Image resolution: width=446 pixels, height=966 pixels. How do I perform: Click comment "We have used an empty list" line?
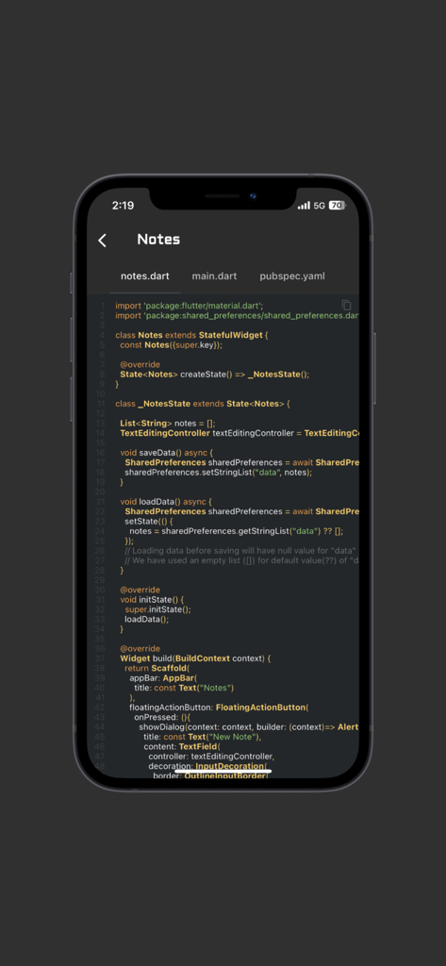coord(241,560)
